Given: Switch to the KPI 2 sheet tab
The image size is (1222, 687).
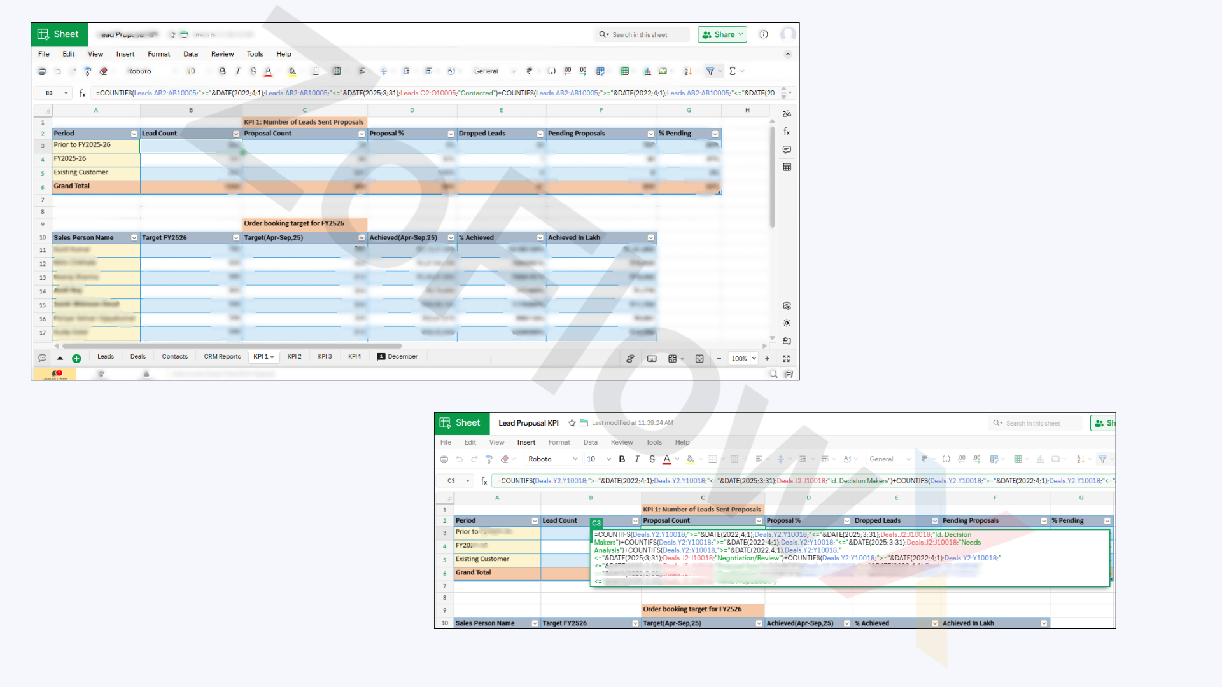Looking at the screenshot, I should [295, 357].
